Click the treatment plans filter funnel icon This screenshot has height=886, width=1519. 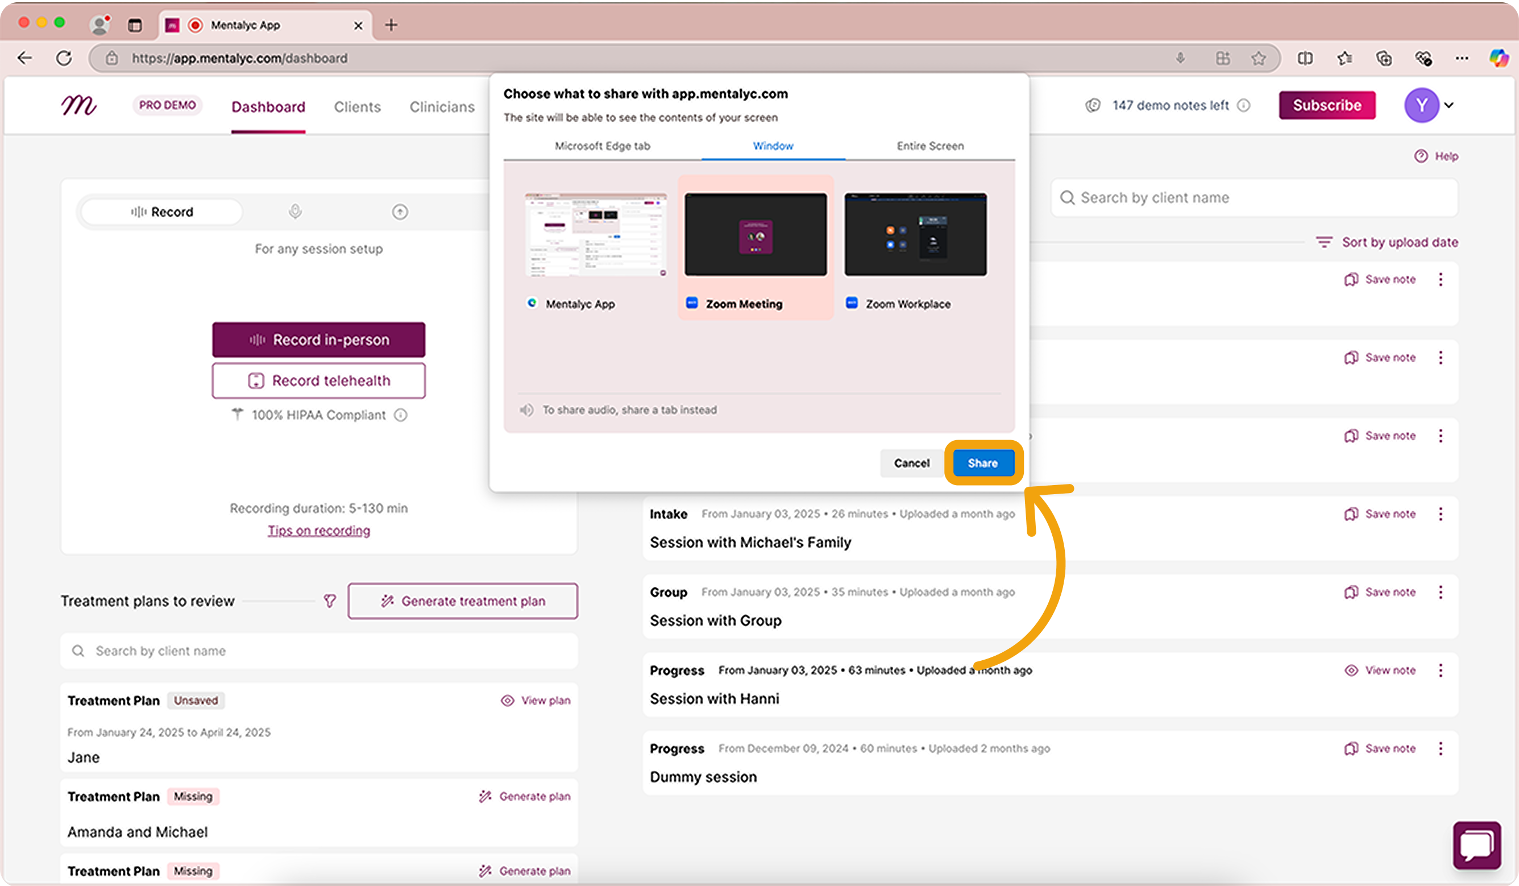point(330,601)
